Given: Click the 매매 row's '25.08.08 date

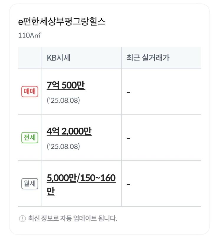Looking at the screenshot, I should click(63, 100).
